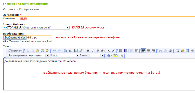Increase the text indent
The height and width of the screenshot is (93, 195).
coord(137,51)
